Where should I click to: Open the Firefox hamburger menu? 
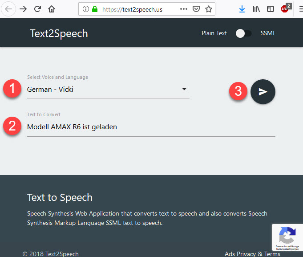coord(301,9)
